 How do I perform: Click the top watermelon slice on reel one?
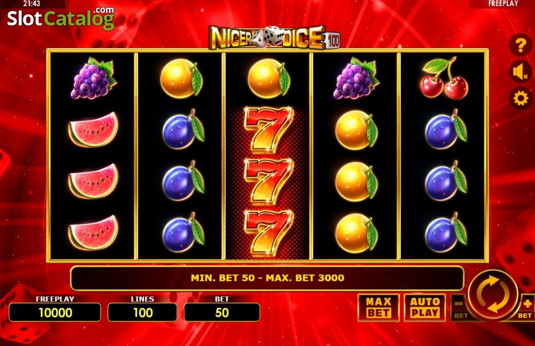tap(93, 130)
